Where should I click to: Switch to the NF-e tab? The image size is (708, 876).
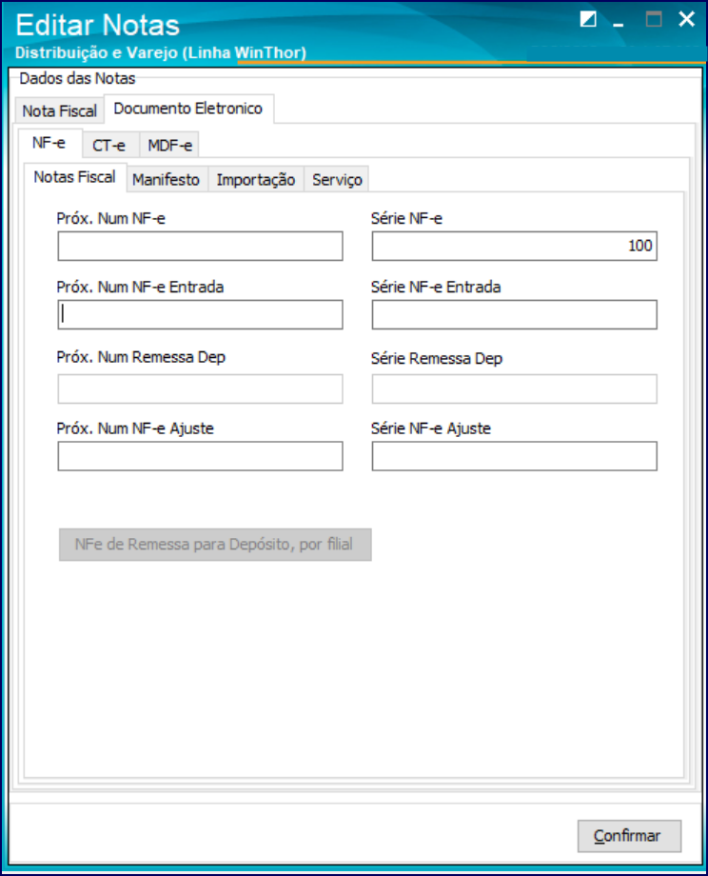tap(49, 143)
